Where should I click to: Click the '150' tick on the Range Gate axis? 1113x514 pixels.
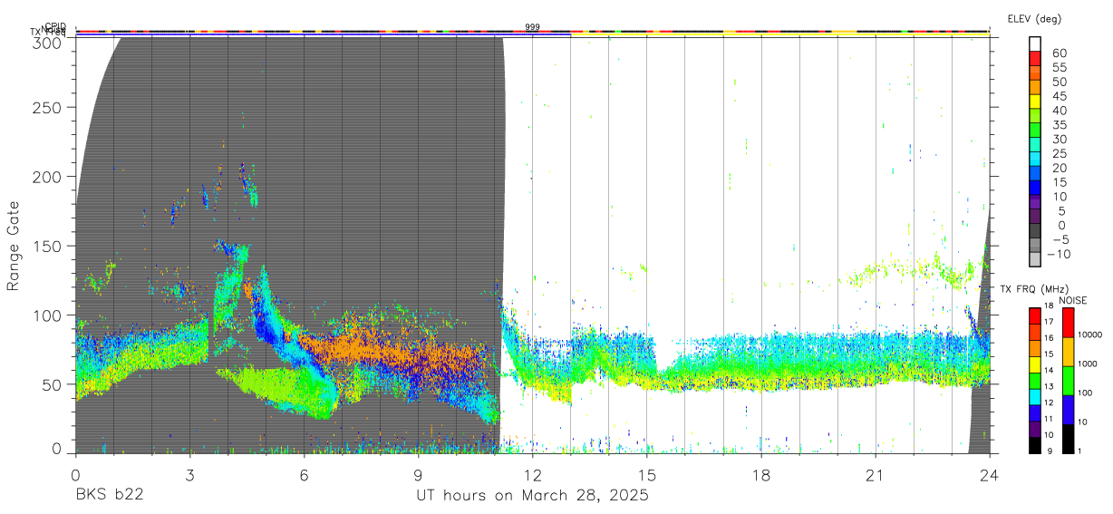(49, 246)
